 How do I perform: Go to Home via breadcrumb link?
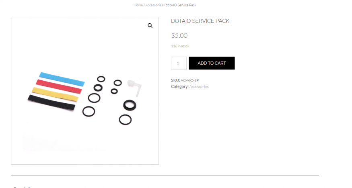coord(138,5)
